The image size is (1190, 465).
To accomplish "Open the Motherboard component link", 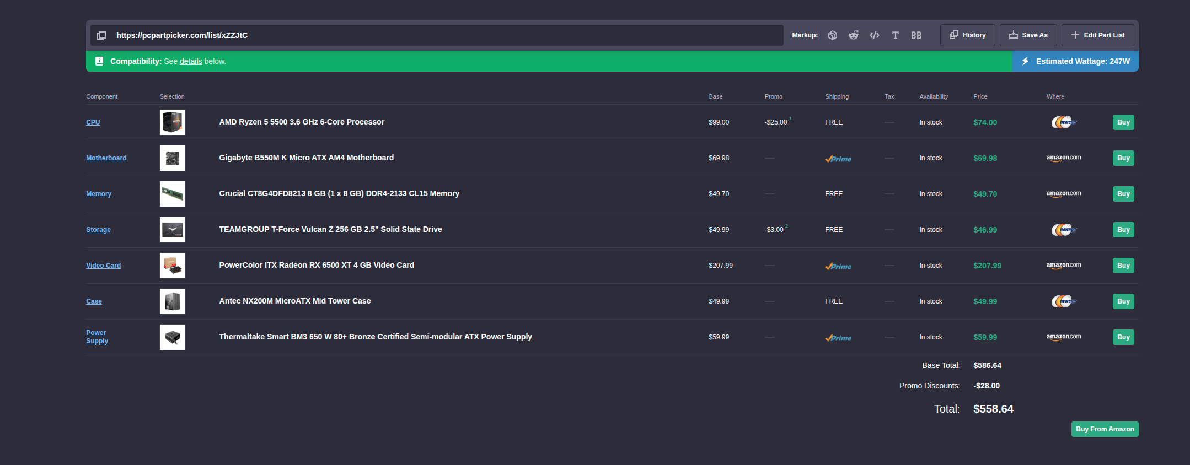I will pos(106,158).
